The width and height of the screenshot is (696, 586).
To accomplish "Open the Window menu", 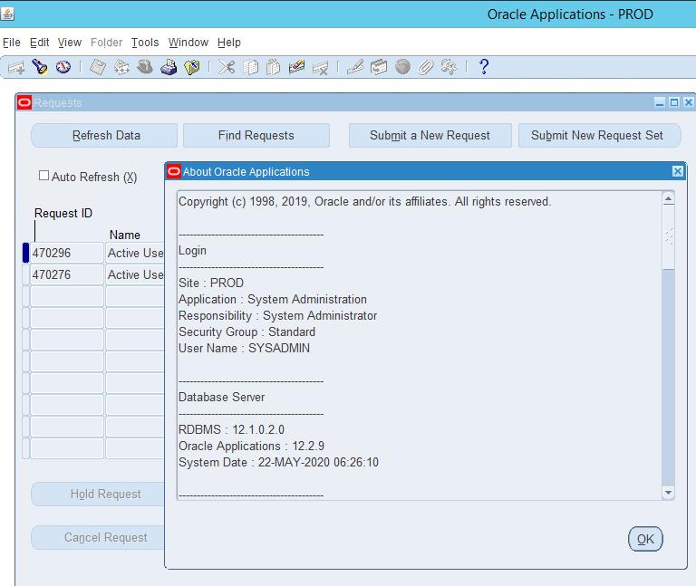I will tap(188, 43).
